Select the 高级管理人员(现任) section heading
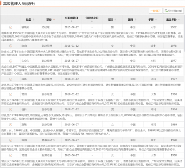Image resolution: width=185 pixels, height=168 pixels. point(19,4)
